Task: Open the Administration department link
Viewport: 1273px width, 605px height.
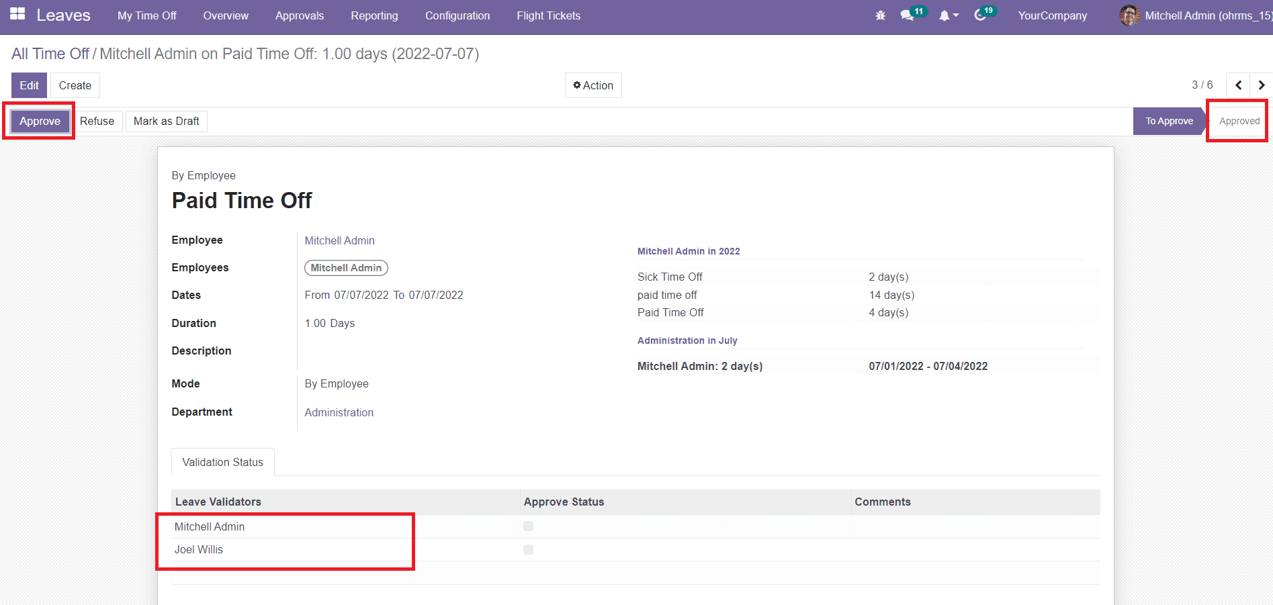Action: 339,412
